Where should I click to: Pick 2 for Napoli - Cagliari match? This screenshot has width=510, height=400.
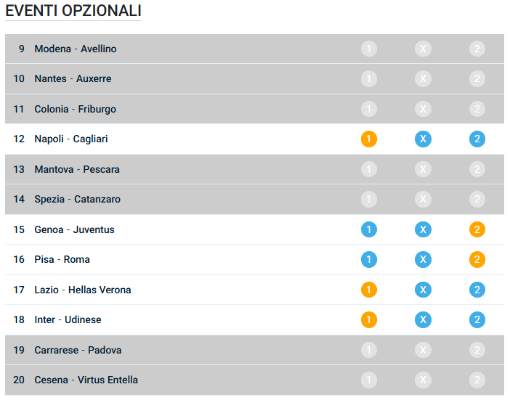coord(477,139)
